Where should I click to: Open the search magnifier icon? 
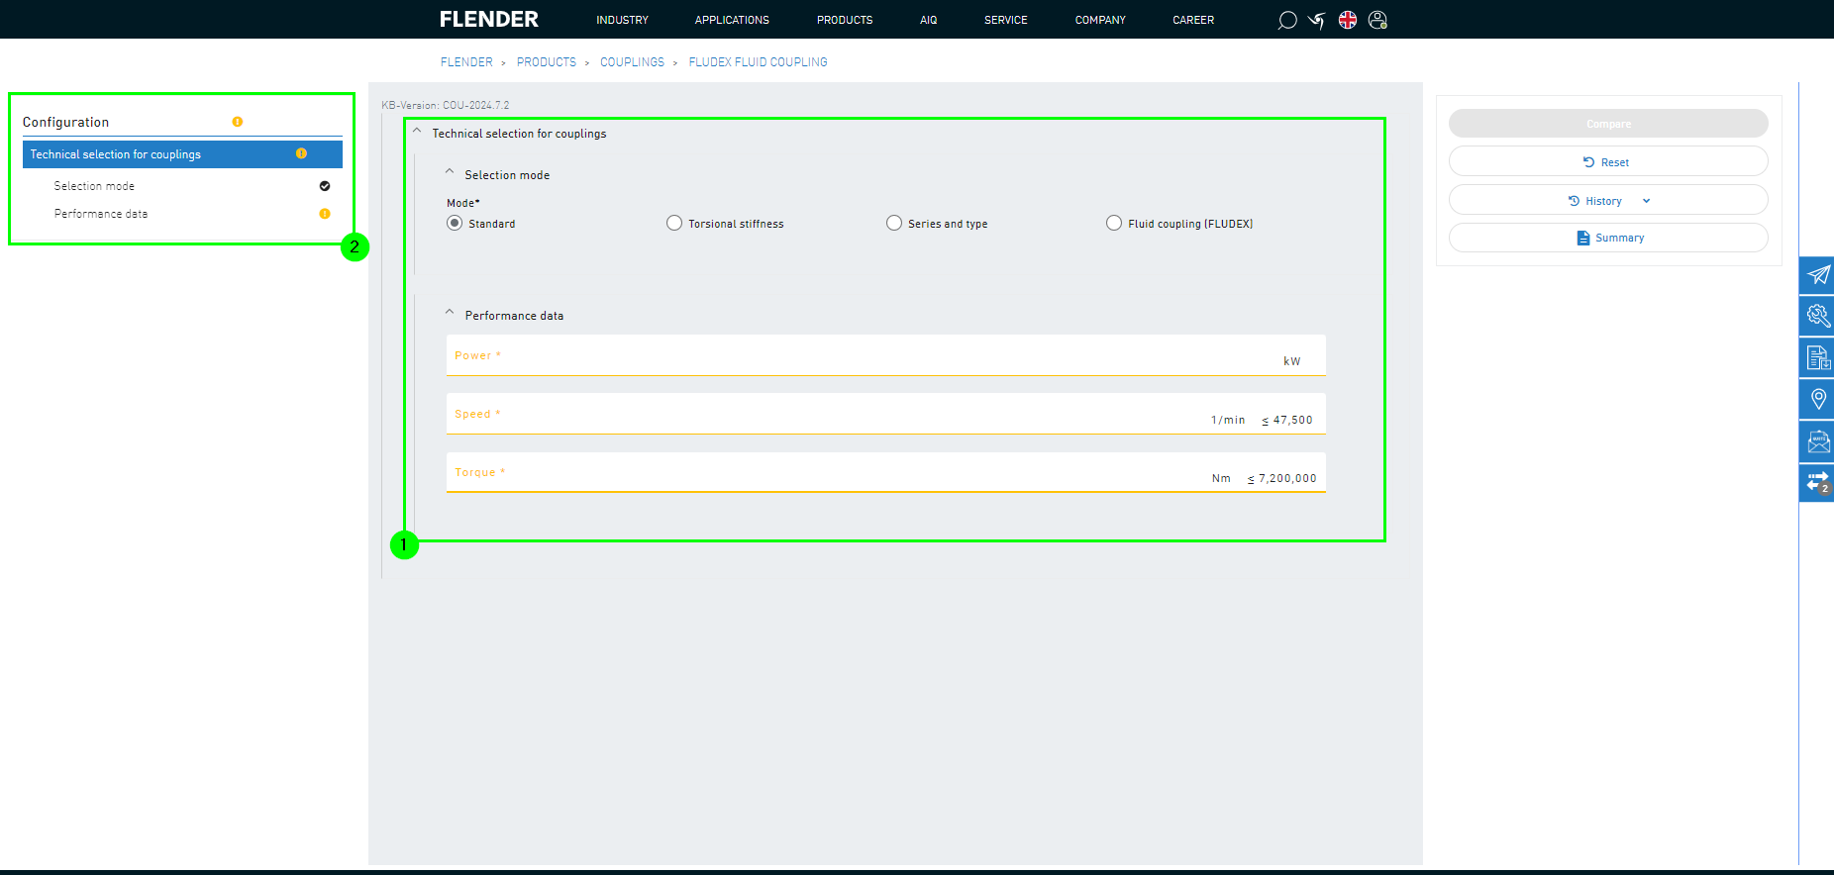[x=1286, y=20]
